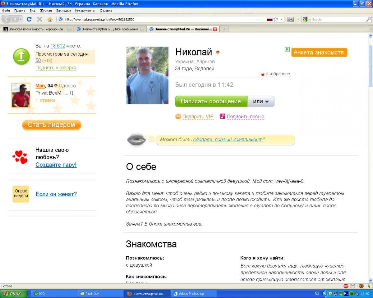The height and width of the screenshot is (298, 373).
Task: Switch to 'Женская полигамность' tab
Action: tap(38, 29)
